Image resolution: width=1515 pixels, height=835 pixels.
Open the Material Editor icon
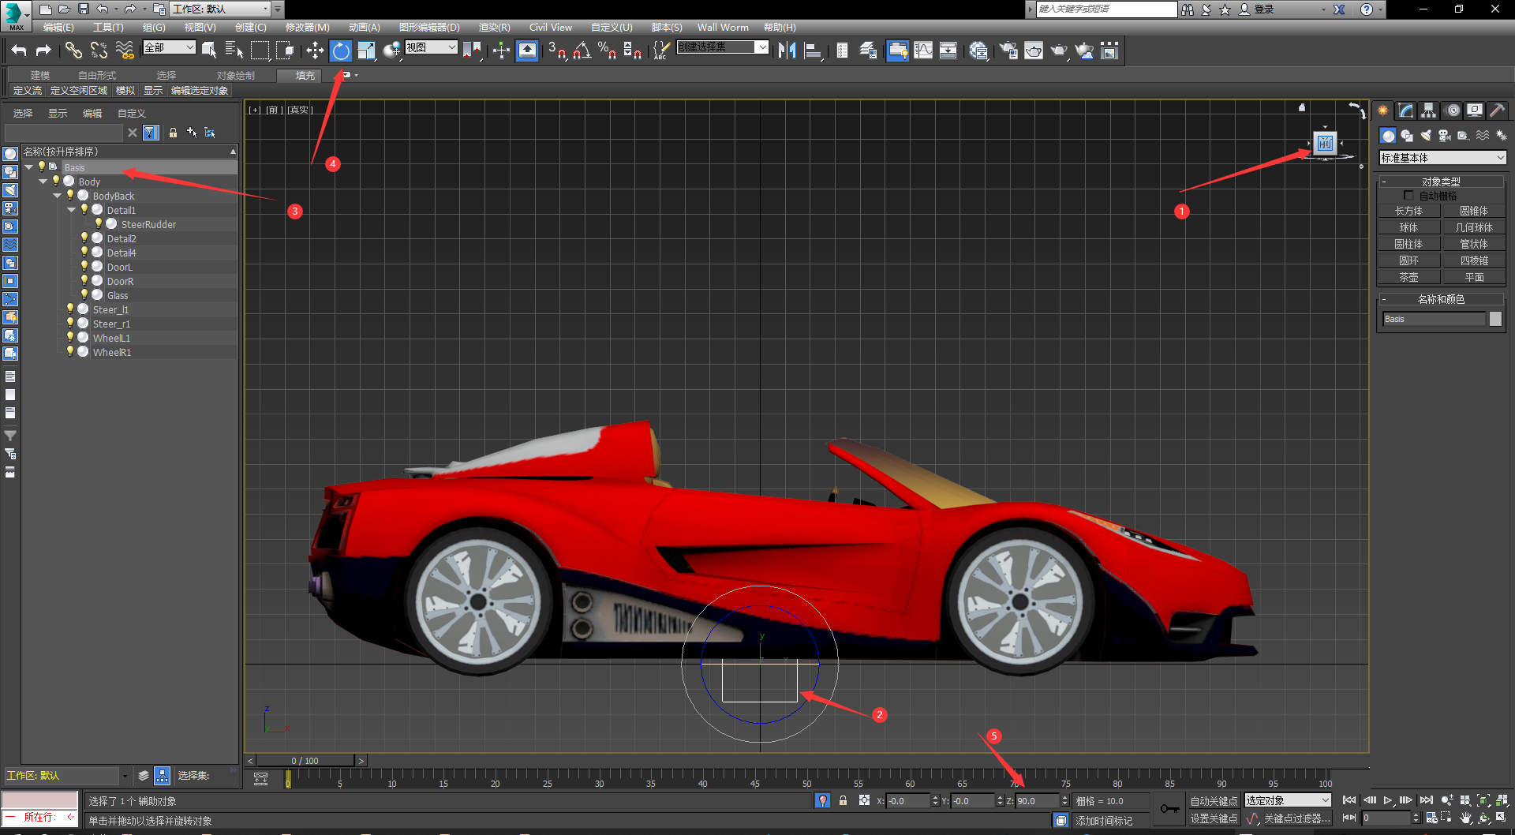[978, 51]
